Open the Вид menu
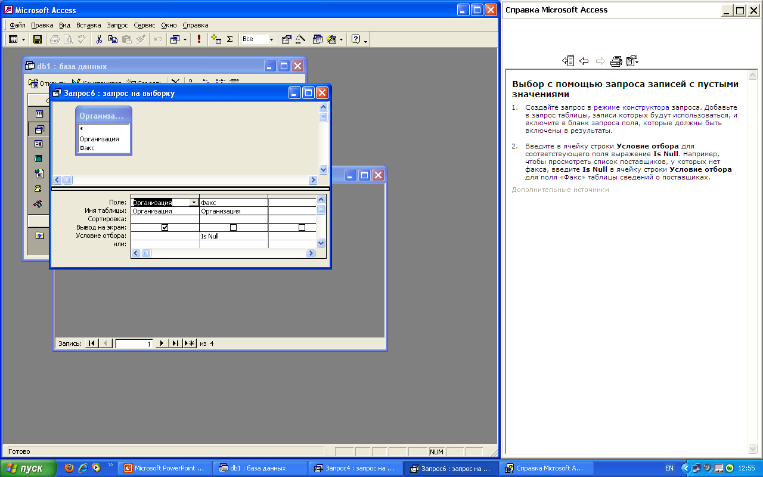 click(x=65, y=25)
